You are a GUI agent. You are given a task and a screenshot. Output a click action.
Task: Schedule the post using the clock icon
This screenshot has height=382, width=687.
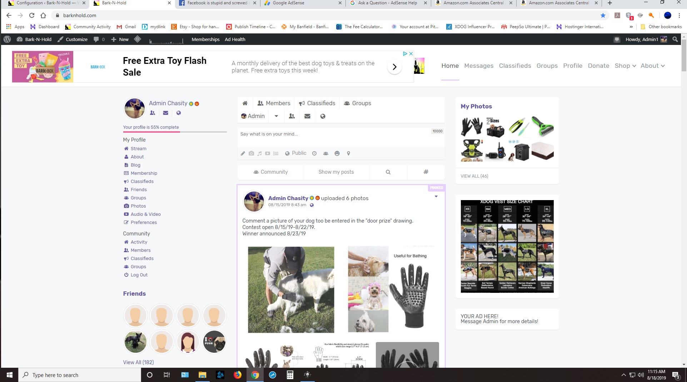(x=314, y=153)
